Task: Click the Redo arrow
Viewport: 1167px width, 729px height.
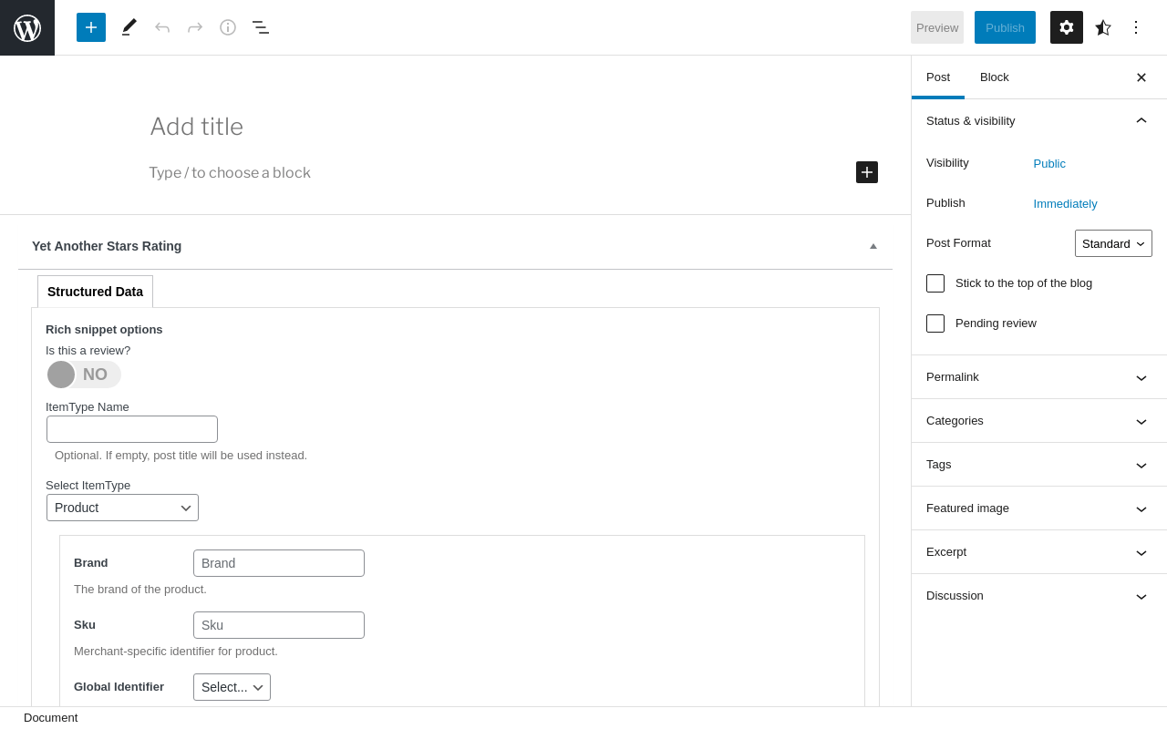Action: [195, 27]
